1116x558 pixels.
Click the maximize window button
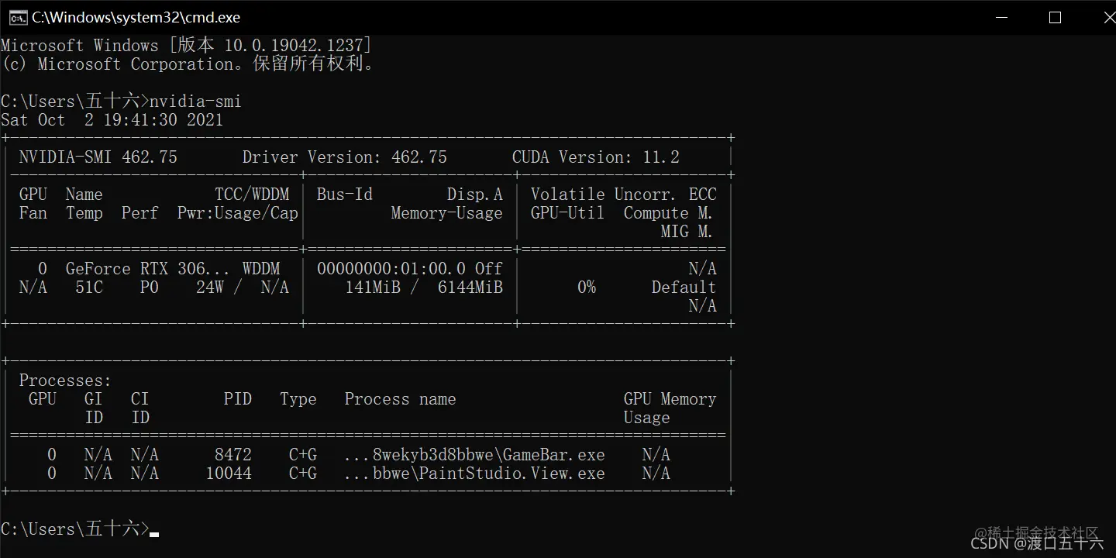[x=1055, y=17]
